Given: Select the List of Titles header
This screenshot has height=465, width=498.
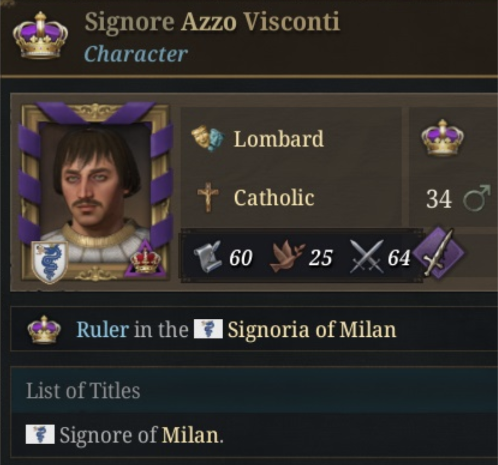Looking at the screenshot, I should click(83, 391).
